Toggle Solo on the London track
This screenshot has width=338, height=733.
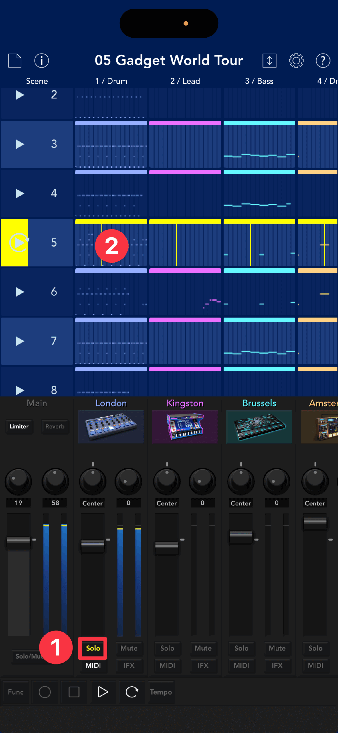tap(93, 648)
